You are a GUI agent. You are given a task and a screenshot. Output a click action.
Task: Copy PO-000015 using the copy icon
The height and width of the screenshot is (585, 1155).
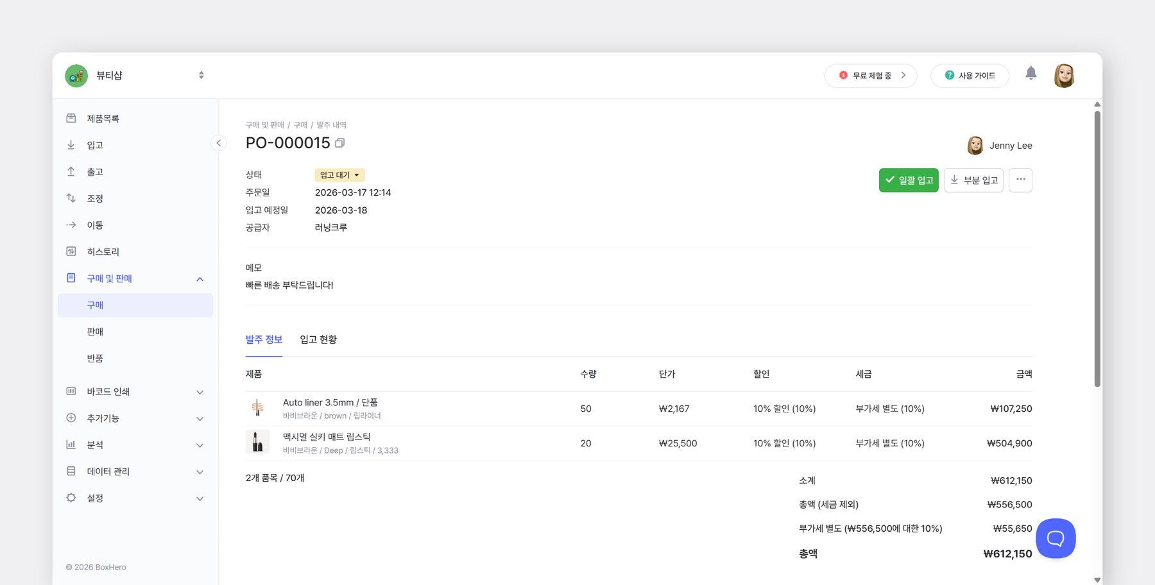[x=340, y=142]
